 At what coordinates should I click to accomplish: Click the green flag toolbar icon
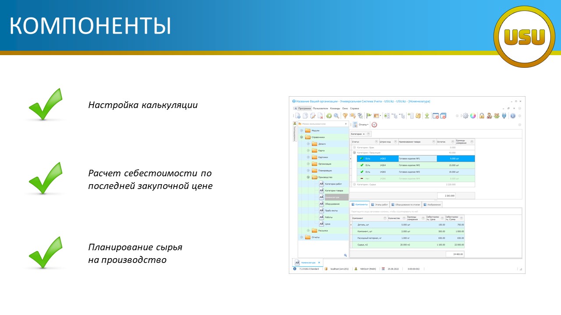pos(369,116)
